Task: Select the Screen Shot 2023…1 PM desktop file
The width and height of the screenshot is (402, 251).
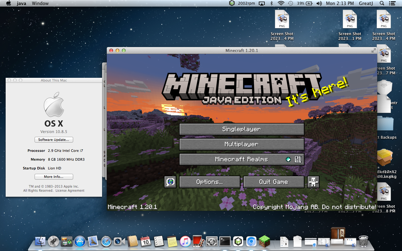Action: (x=350, y=25)
